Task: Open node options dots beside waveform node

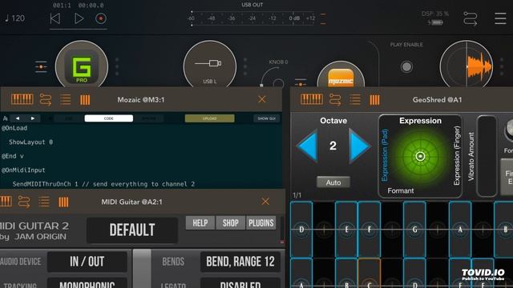Action: coord(502,66)
